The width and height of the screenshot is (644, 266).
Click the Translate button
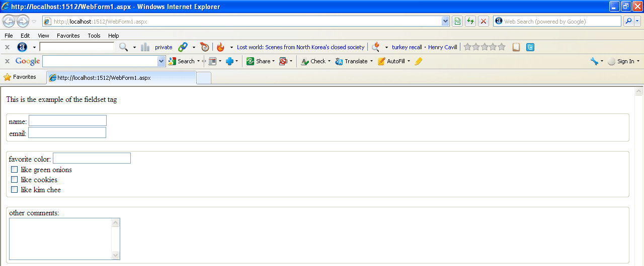[351, 61]
